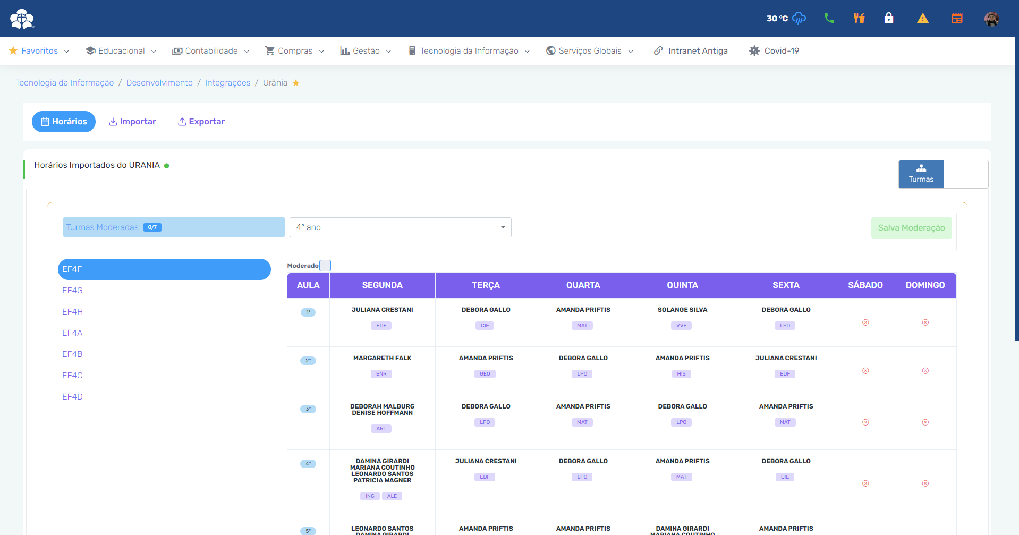Click the white padlock icon
This screenshot has height=535, width=1019.
point(889,19)
